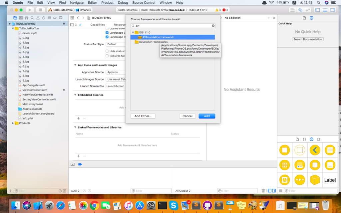Hide the Navigator pane
The height and width of the screenshot is (213, 341).
(317, 10)
